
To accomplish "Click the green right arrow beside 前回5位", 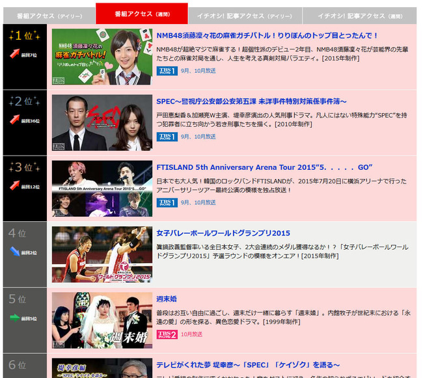I will pos(14,318).
